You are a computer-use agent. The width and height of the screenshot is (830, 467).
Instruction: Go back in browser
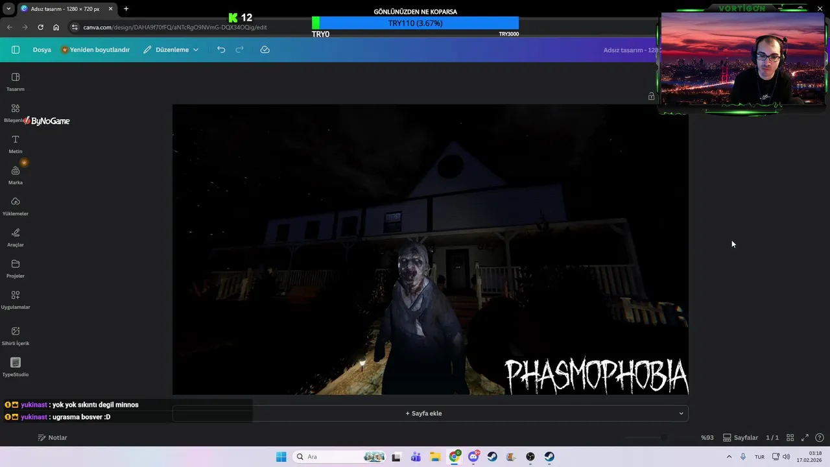coord(9,27)
